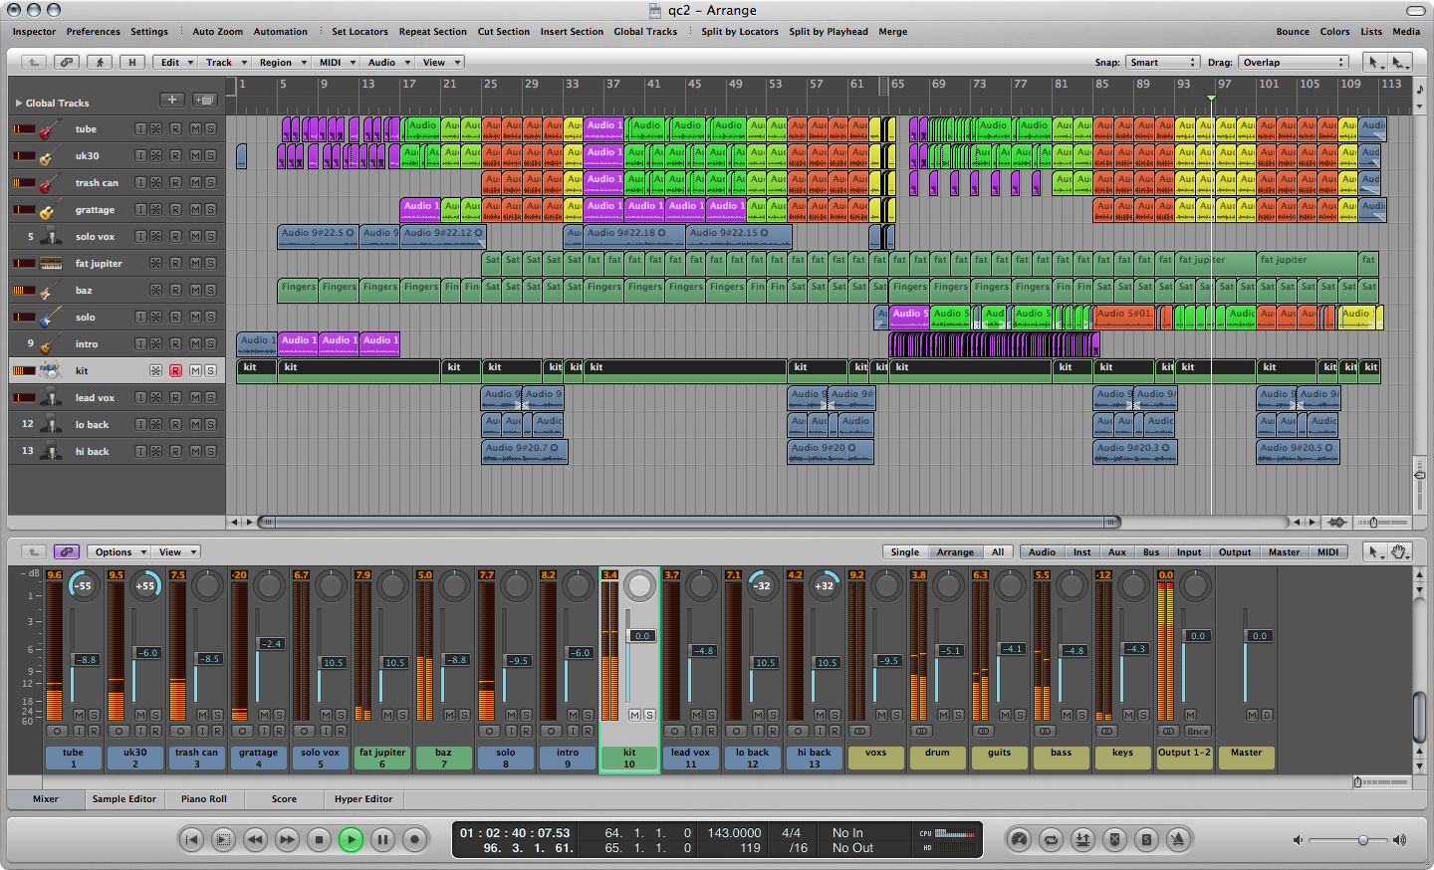Click the Go to Beginning transport button
Image resolution: width=1434 pixels, height=870 pixels.
click(x=191, y=840)
